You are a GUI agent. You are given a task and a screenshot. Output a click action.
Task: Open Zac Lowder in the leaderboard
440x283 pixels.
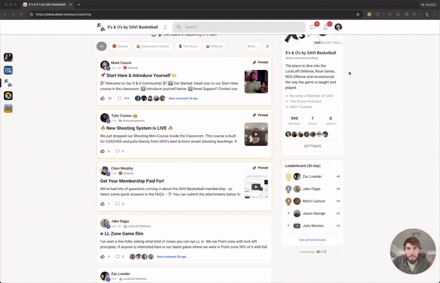click(312, 177)
